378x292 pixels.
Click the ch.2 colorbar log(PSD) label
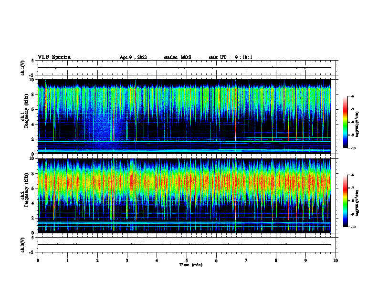[357, 203]
